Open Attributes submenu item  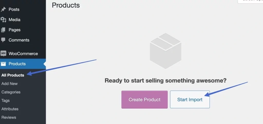(10, 109)
